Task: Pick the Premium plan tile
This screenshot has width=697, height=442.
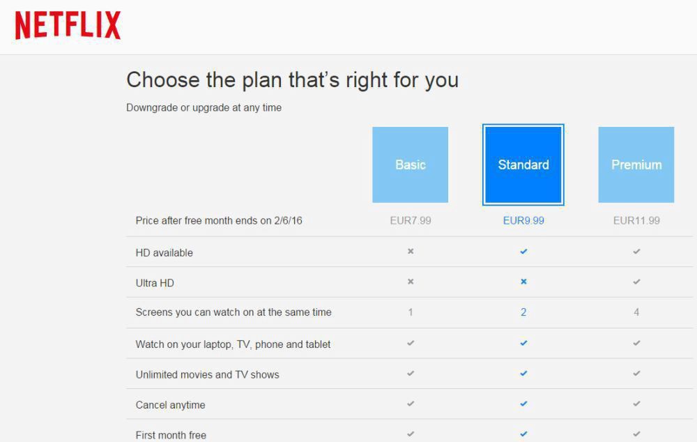Action: 636,165
